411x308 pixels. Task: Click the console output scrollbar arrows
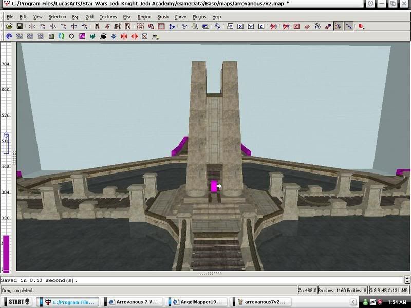407,280
